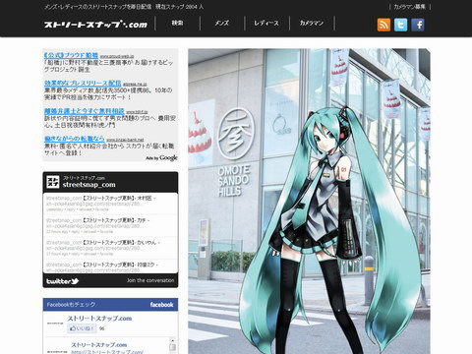Open ストリートスナップ.com link in Facebook feed

[x=99, y=345]
